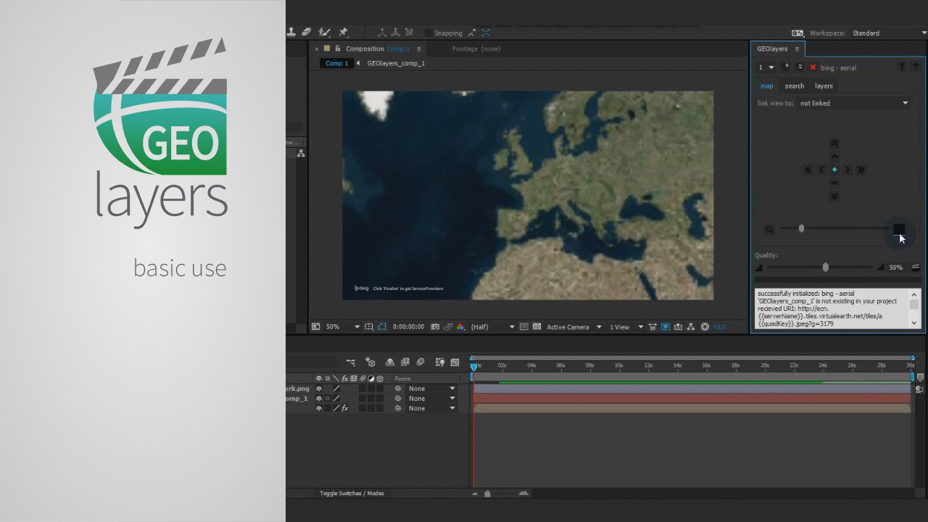Image resolution: width=928 pixels, height=522 pixels.
Task: Click the zoom out magnifier in GEOlayers
Action: (x=769, y=229)
